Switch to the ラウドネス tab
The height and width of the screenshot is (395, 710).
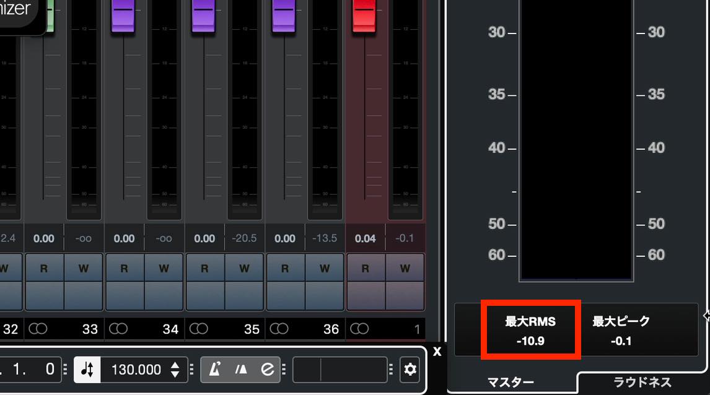tap(642, 383)
